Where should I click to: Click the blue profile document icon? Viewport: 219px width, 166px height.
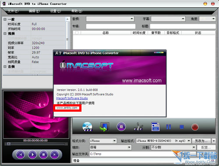[x=155, y=127]
